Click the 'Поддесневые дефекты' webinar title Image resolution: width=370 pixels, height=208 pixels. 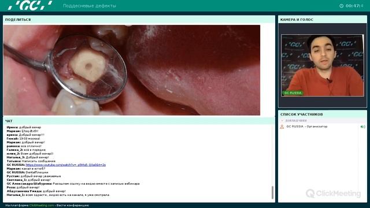click(x=90, y=6)
